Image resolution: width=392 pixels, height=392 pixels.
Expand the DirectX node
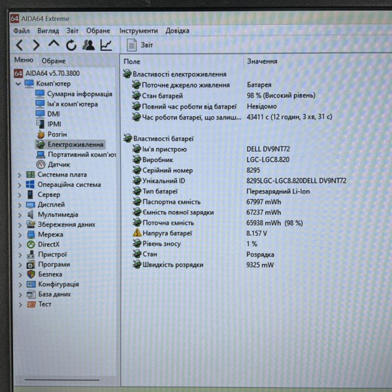point(20,245)
